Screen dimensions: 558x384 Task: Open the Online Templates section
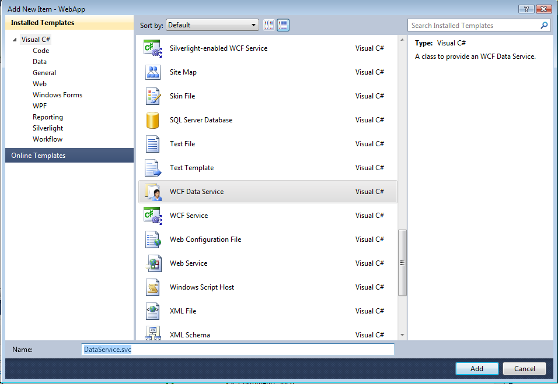pyautogui.click(x=69, y=155)
